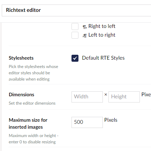Click the Pixels label beside the 500 field
Image resolution: width=151 pixels, height=151 pixels.
point(111,120)
